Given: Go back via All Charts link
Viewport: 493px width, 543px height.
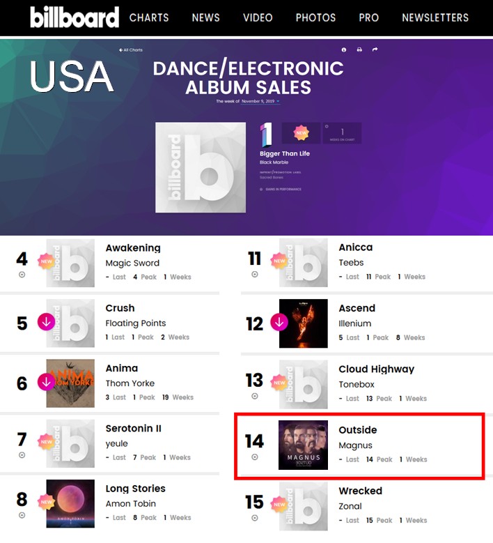Looking at the screenshot, I should click(131, 50).
